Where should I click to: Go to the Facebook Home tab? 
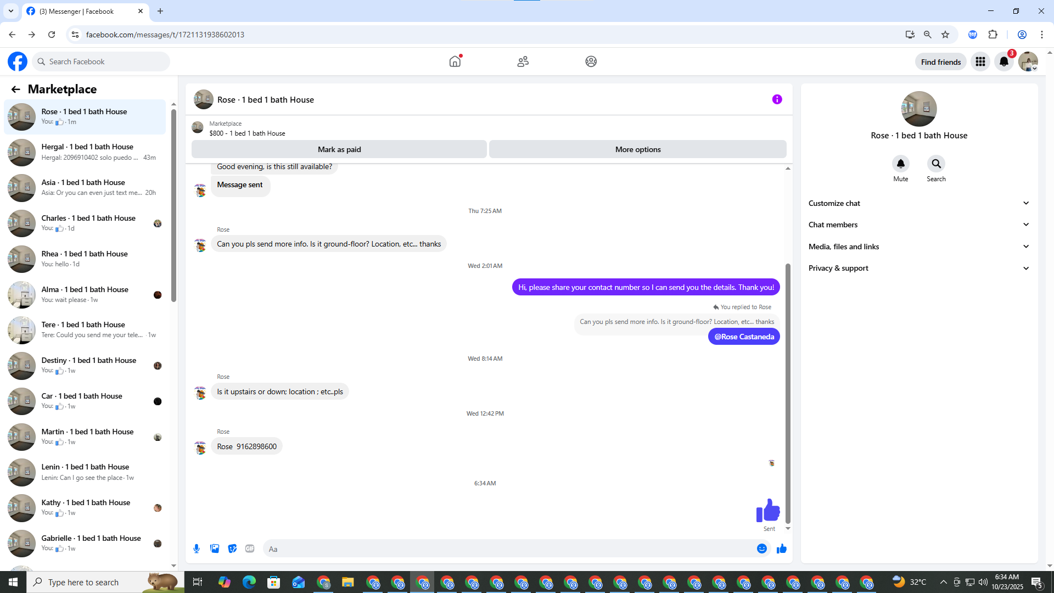tap(455, 61)
